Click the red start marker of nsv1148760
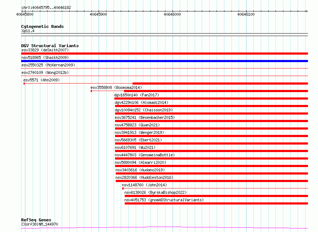 click(x=123, y=188)
